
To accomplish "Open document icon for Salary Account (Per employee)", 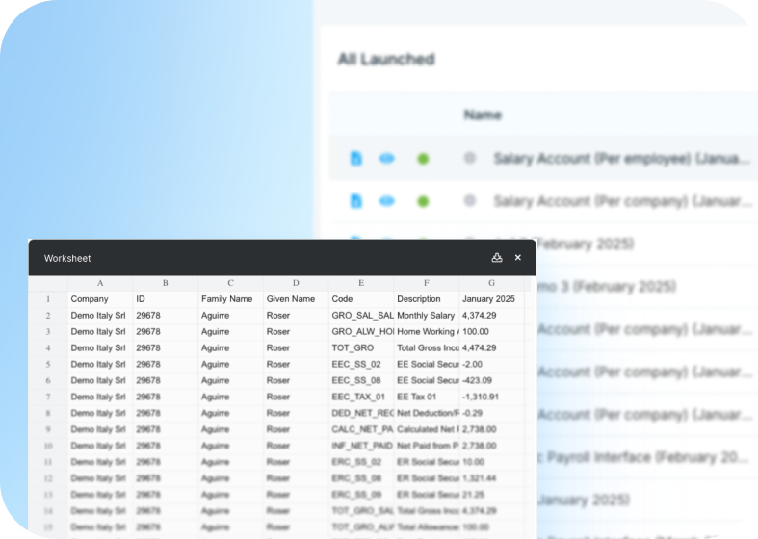I will [x=355, y=159].
